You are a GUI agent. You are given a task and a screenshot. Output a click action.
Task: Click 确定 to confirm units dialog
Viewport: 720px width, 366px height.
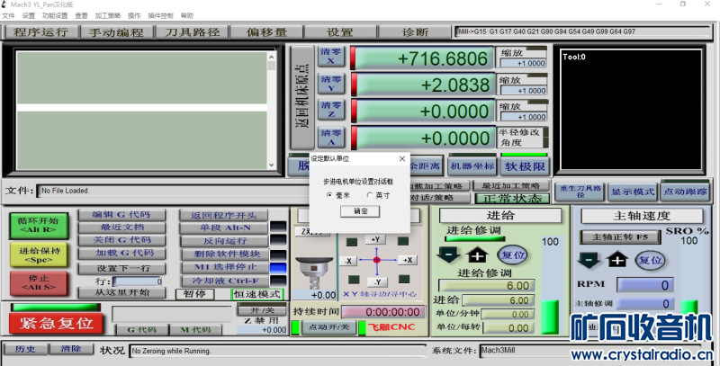[360, 210]
